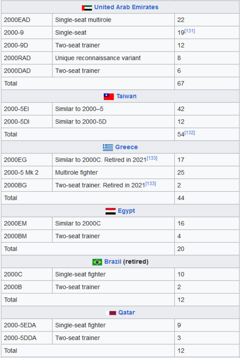Click the Unique reconnaissance variant description

tap(98, 58)
